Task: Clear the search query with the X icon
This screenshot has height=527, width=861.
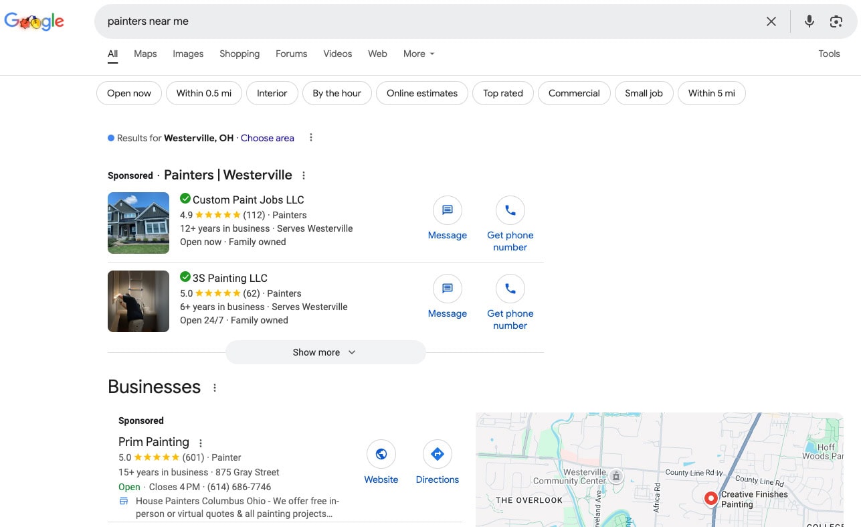Action: coord(771,21)
